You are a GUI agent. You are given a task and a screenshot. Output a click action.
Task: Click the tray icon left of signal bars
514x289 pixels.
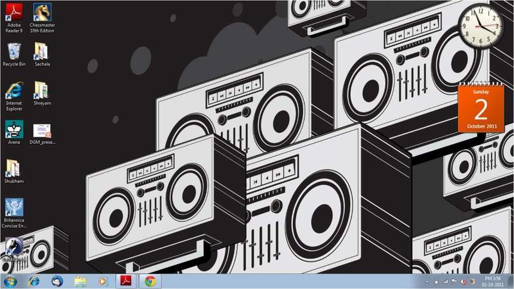(x=436, y=281)
